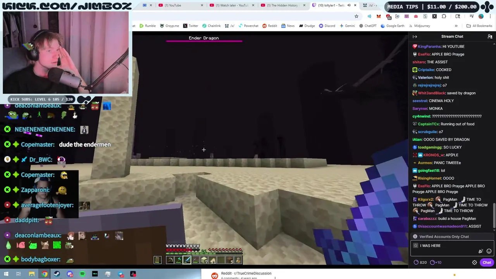Send message with Chat button

point(487,262)
